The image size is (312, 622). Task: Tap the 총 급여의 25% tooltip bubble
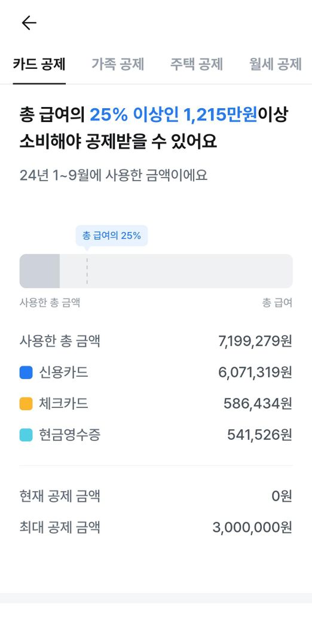111,236
